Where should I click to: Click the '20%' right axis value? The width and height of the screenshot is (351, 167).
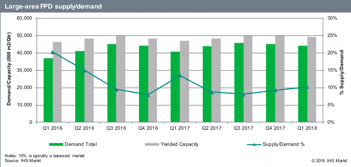click(x=332, y=53)
